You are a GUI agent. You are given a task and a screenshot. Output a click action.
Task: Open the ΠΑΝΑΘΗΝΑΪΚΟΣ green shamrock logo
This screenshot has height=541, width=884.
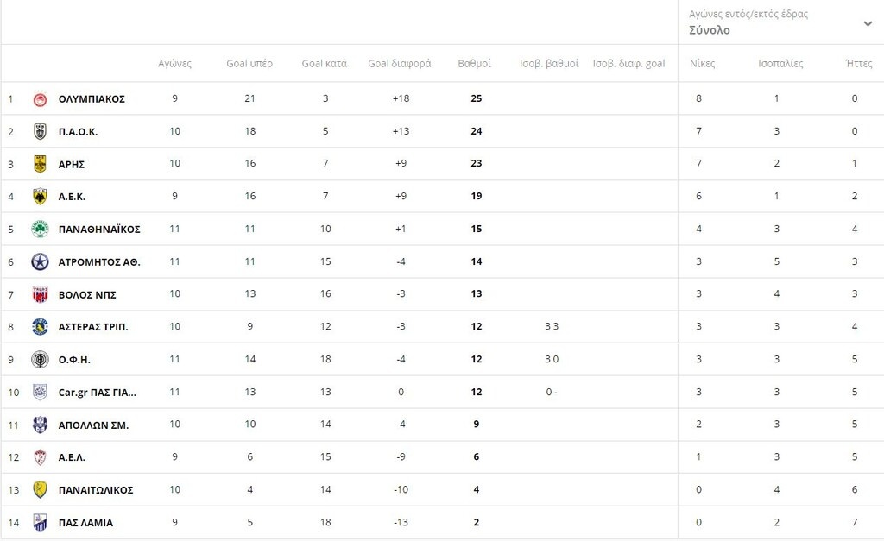coord(40,230)
